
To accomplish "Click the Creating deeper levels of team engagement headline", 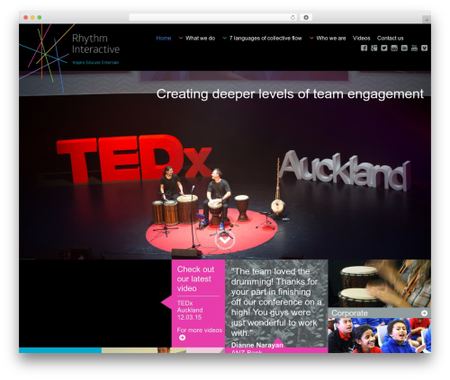I will [x=290, y=93].
